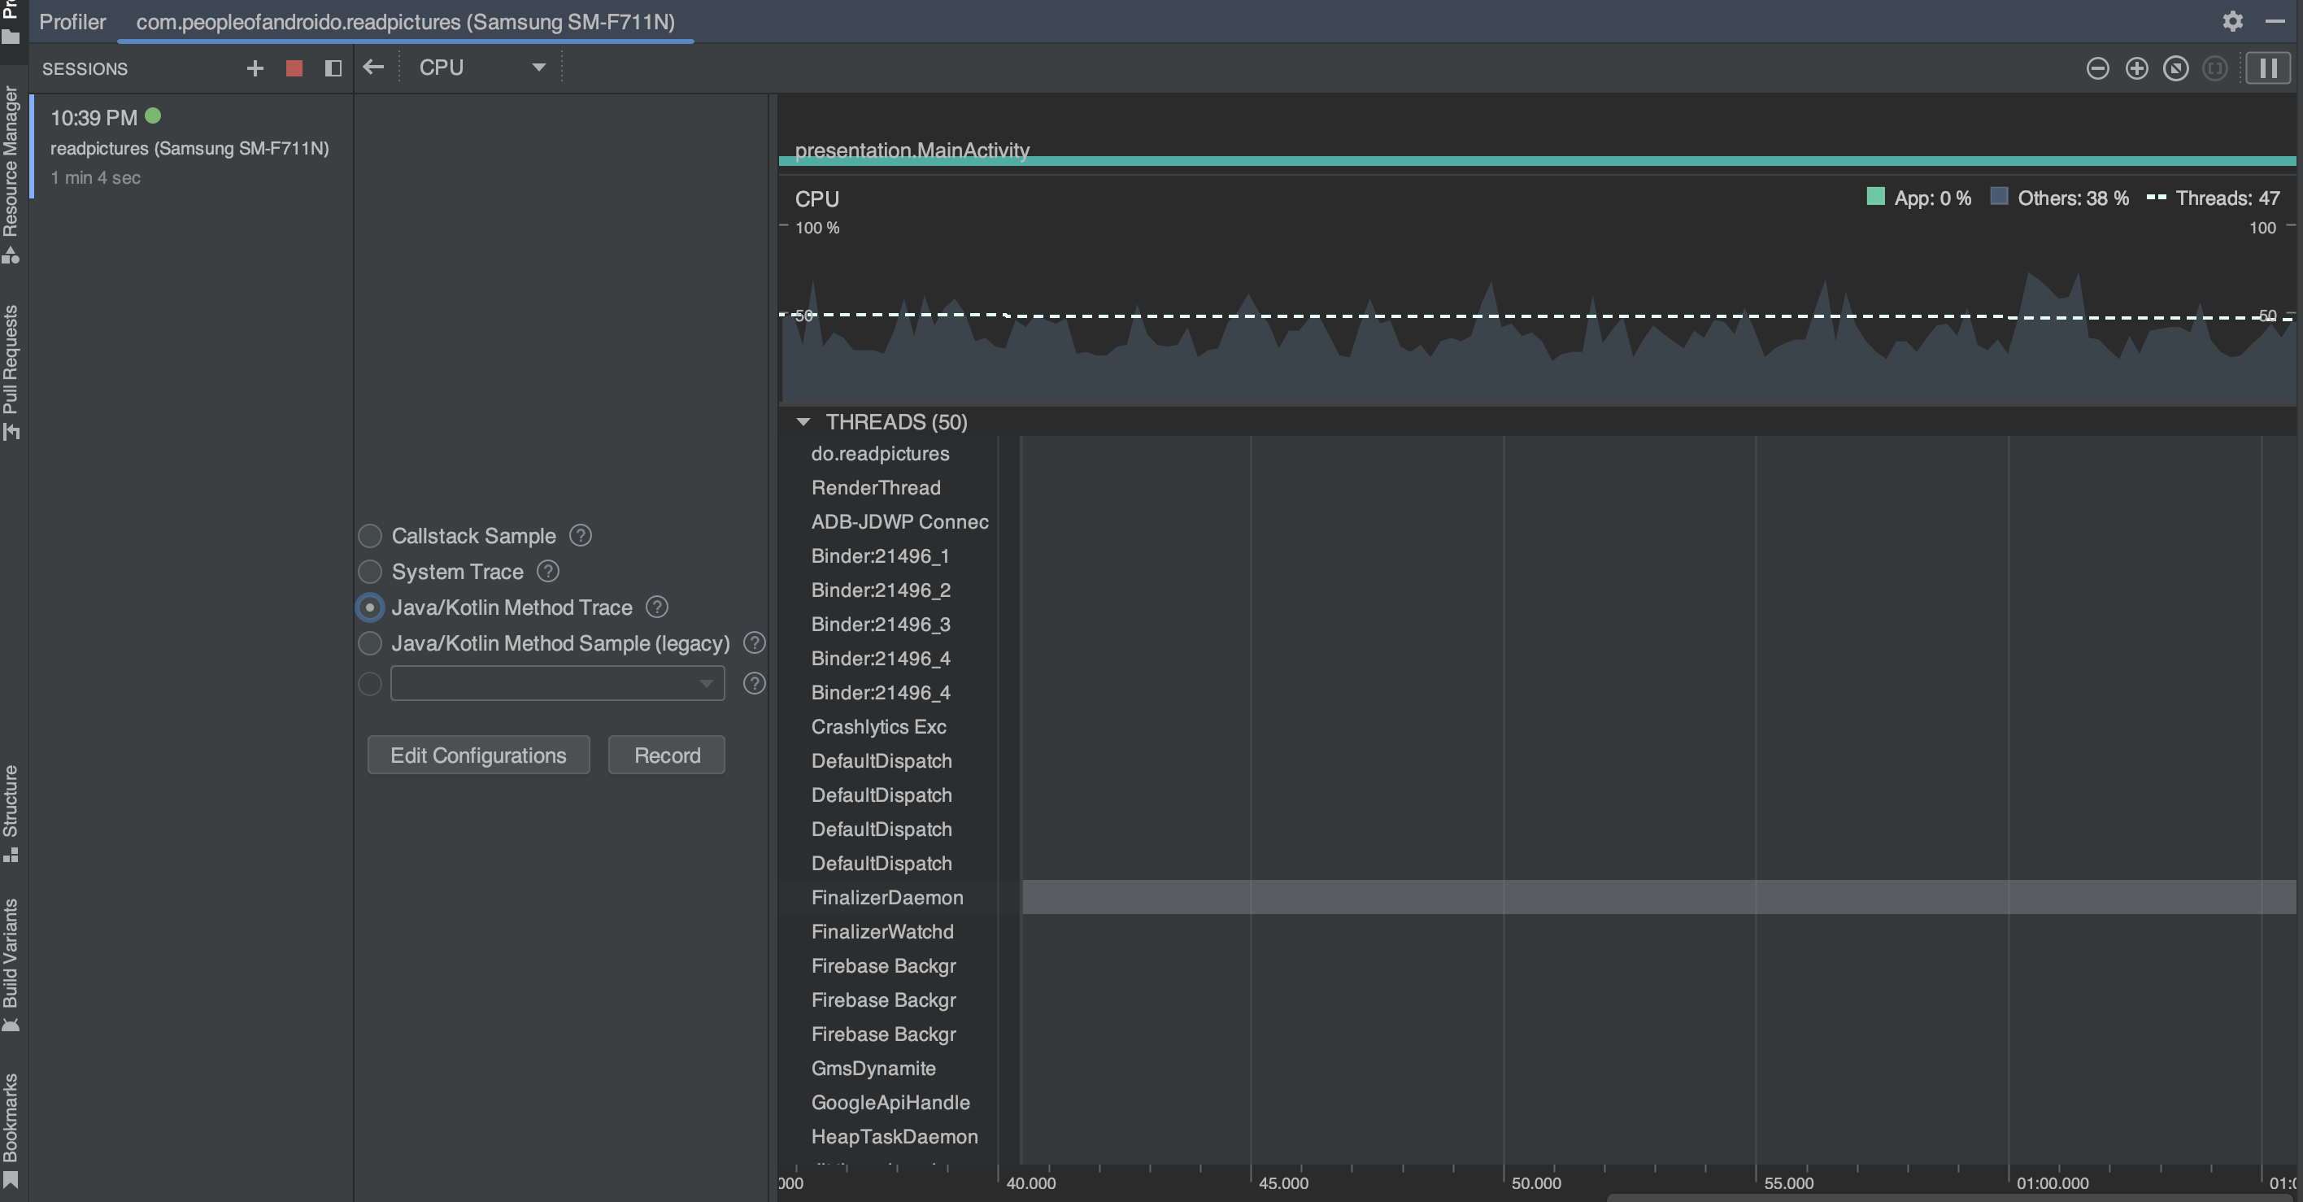Screen dimensions: 2303x1202
Task: Select Binder:21496_1 thread
Action: [x=880, y=555]
